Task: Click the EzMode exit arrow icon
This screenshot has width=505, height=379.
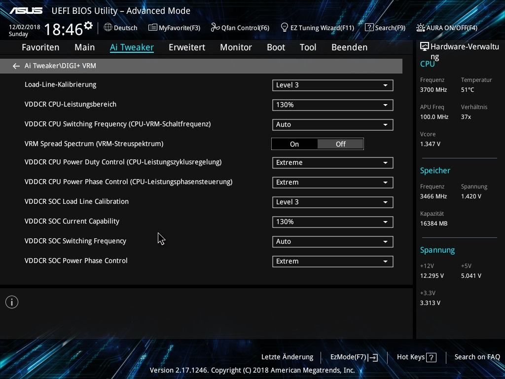Action: 373,357
